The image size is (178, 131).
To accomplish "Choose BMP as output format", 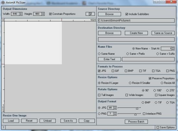I will pos(143,103).
